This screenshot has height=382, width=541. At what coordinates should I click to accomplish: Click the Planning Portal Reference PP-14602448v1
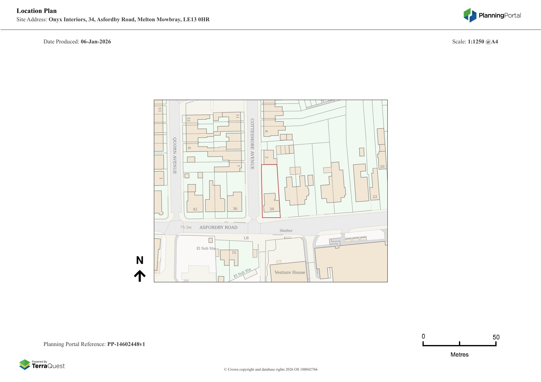click(126, 344)
